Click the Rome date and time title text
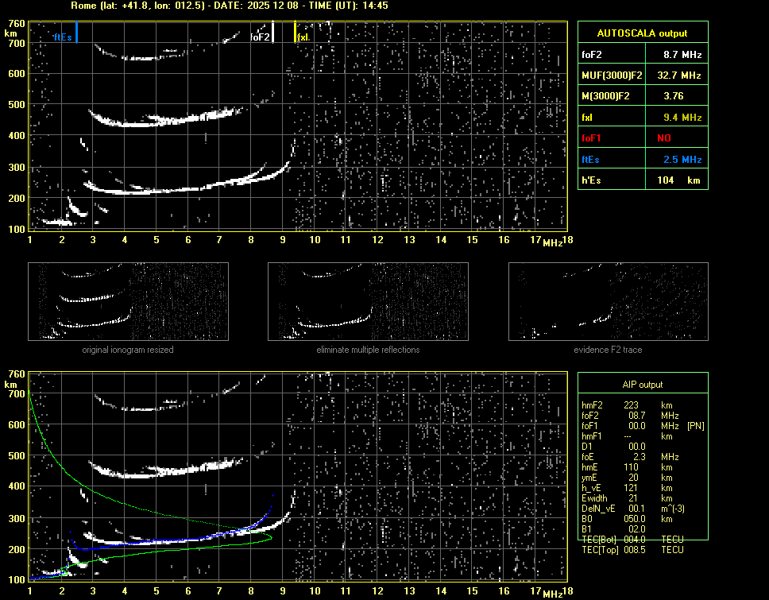 (x=230, y=6)
